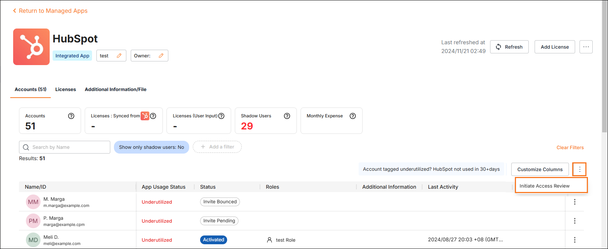Screen dimensions: 608x249
Task: Click the App Usage Status column header
Action: (164, 187)
